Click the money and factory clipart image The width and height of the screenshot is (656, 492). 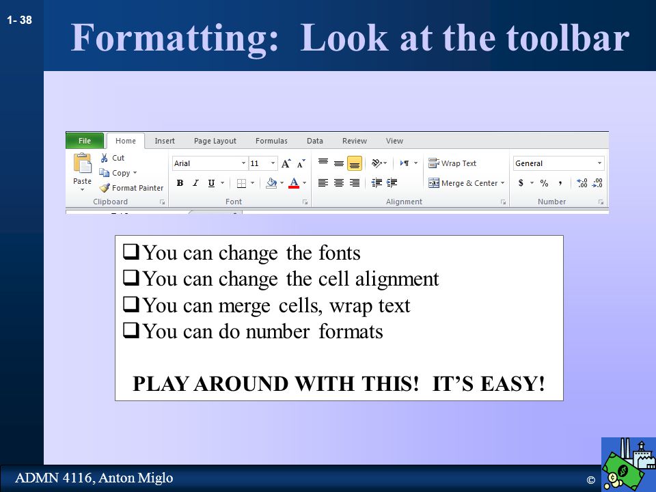(629, 465)
